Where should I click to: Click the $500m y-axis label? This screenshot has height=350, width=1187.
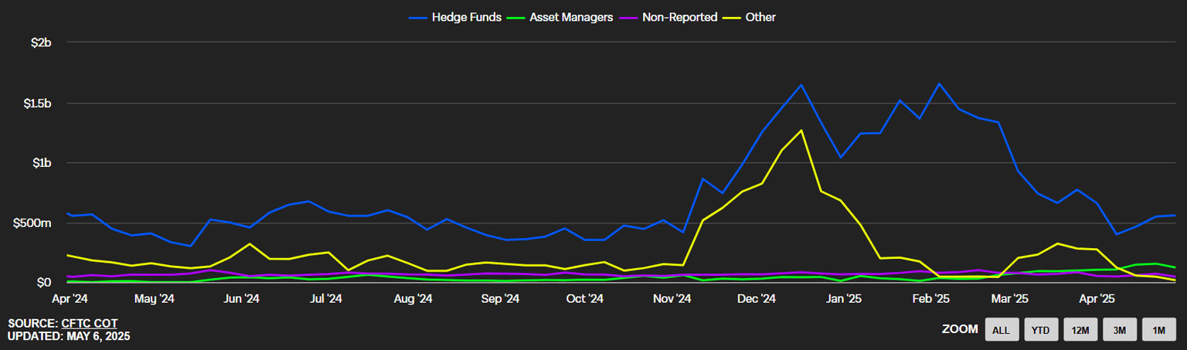(x=32, y=223)
